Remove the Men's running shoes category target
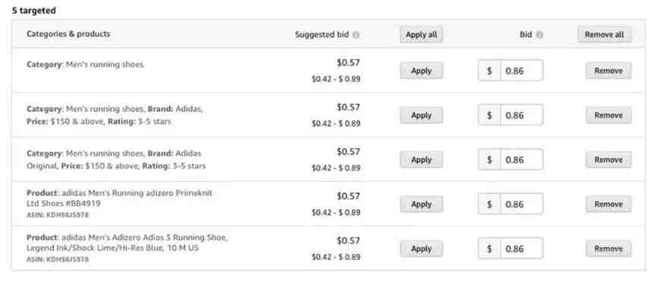This screenshot has width=657, height=285. pyautogui.click(x=608, y=70)
